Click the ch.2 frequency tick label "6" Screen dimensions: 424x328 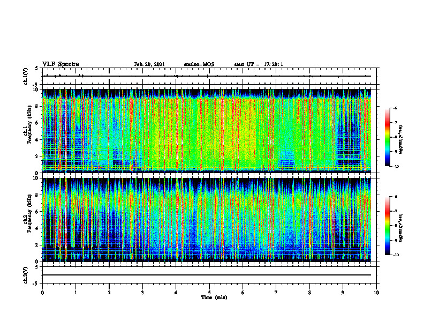[x=37, y=212]
